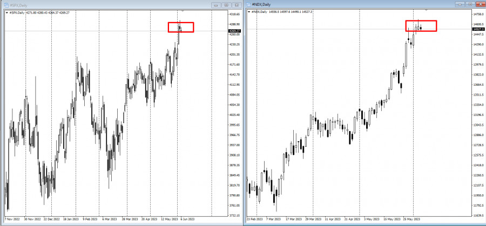Click SPX price level 3966.75
The width and height of the screenshot is (486, 226).
pyautogui.click(x=235, y=135)
